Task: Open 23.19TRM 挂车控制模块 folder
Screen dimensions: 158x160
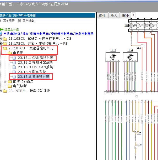Action: coord(29,91)
